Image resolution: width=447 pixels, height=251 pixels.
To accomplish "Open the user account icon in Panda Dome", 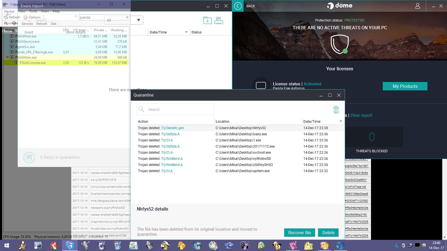I will point(418,6).
